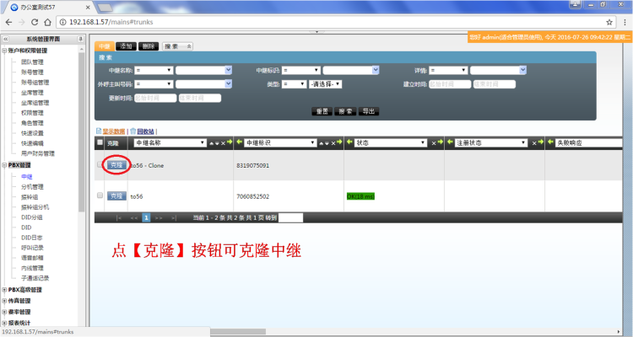Expand the PBX高级管理 tree node

(x=4, y=289)
